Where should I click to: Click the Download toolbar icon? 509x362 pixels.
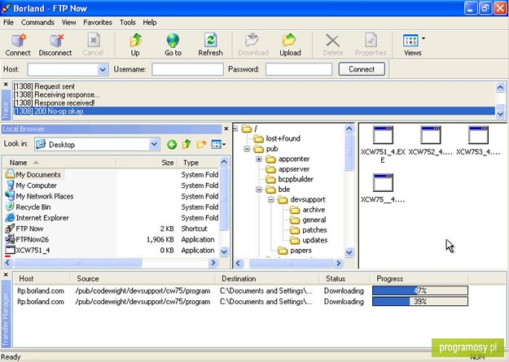pyautogui.click(x=253, y=45)
